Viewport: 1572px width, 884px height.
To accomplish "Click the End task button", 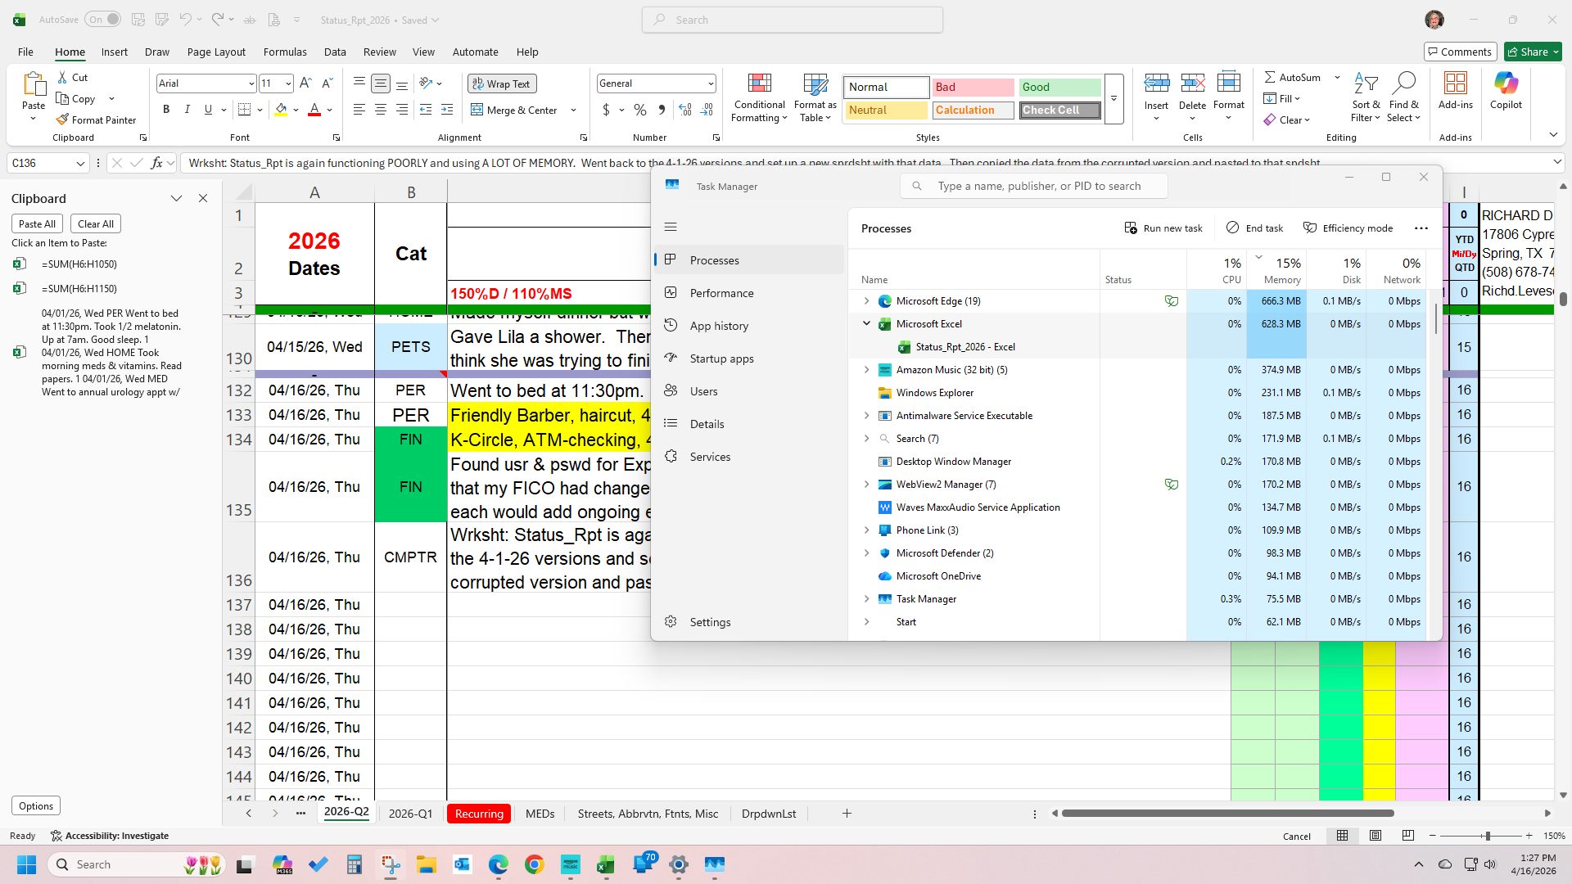I will click(1254, 228).
